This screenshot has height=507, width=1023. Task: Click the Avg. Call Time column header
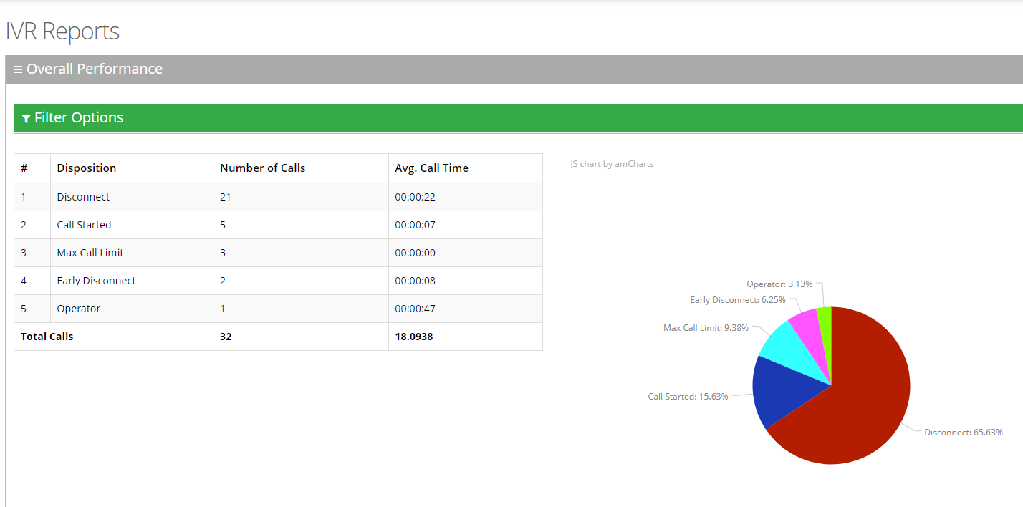coord(431,168)
